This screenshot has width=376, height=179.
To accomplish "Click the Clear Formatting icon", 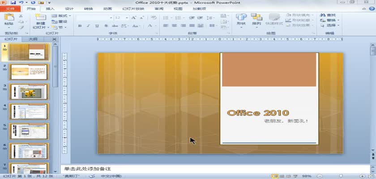I will tap(154, 17).
